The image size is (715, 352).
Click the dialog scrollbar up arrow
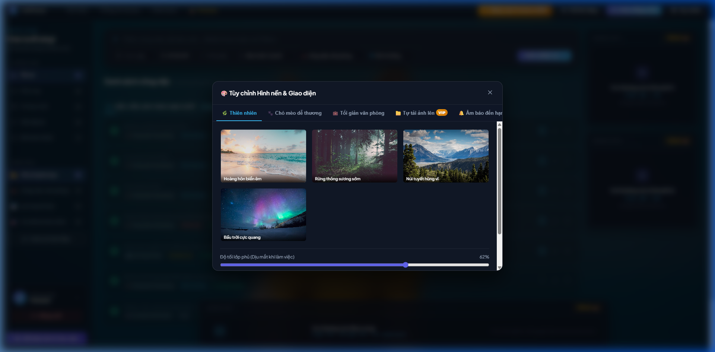click(x=499, y=124)
